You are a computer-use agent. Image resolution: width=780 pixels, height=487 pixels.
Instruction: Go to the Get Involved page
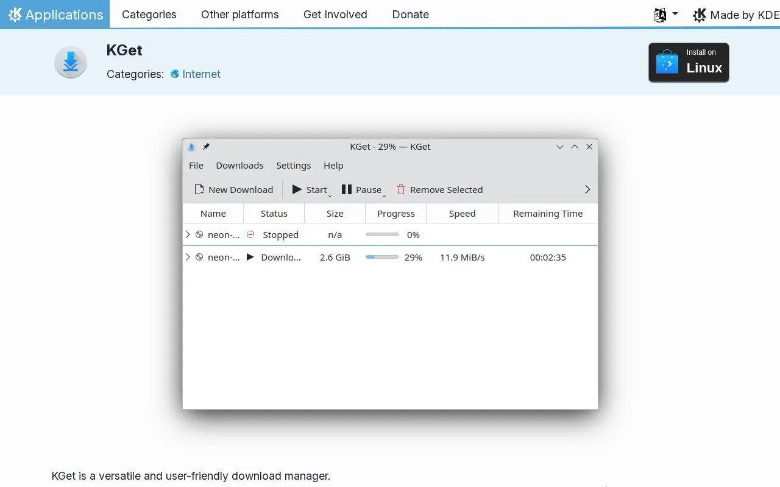[x=335, y=14]
